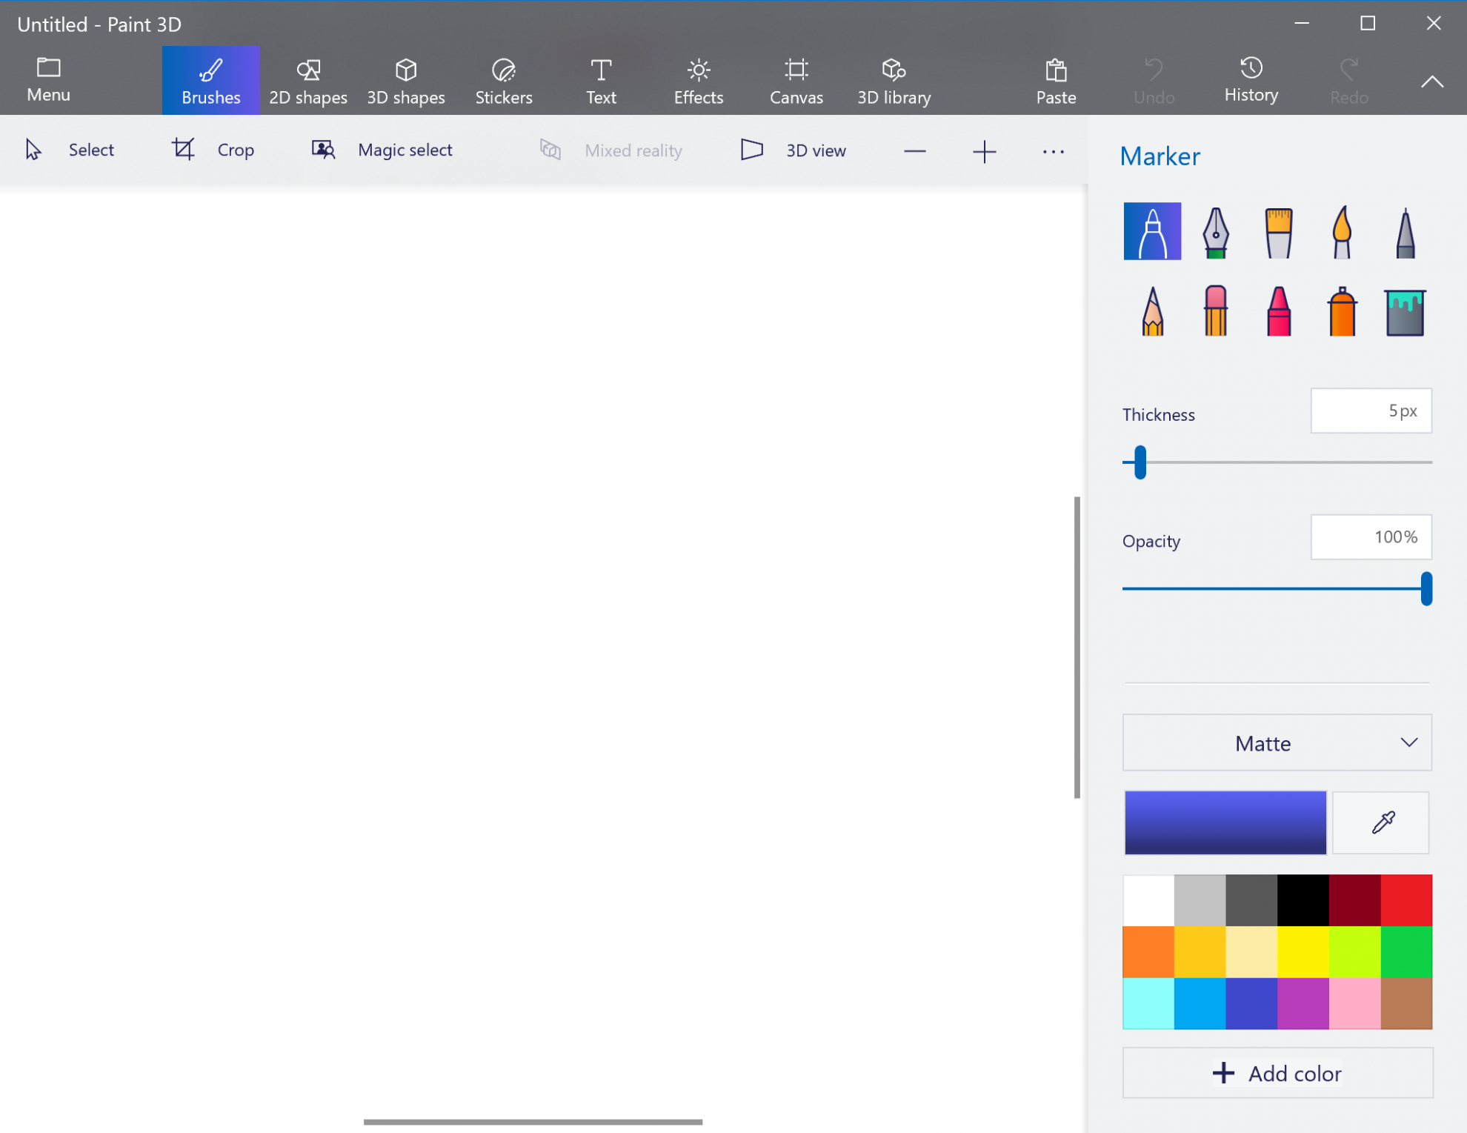Click the Add color button

tap(1276, 1072)
